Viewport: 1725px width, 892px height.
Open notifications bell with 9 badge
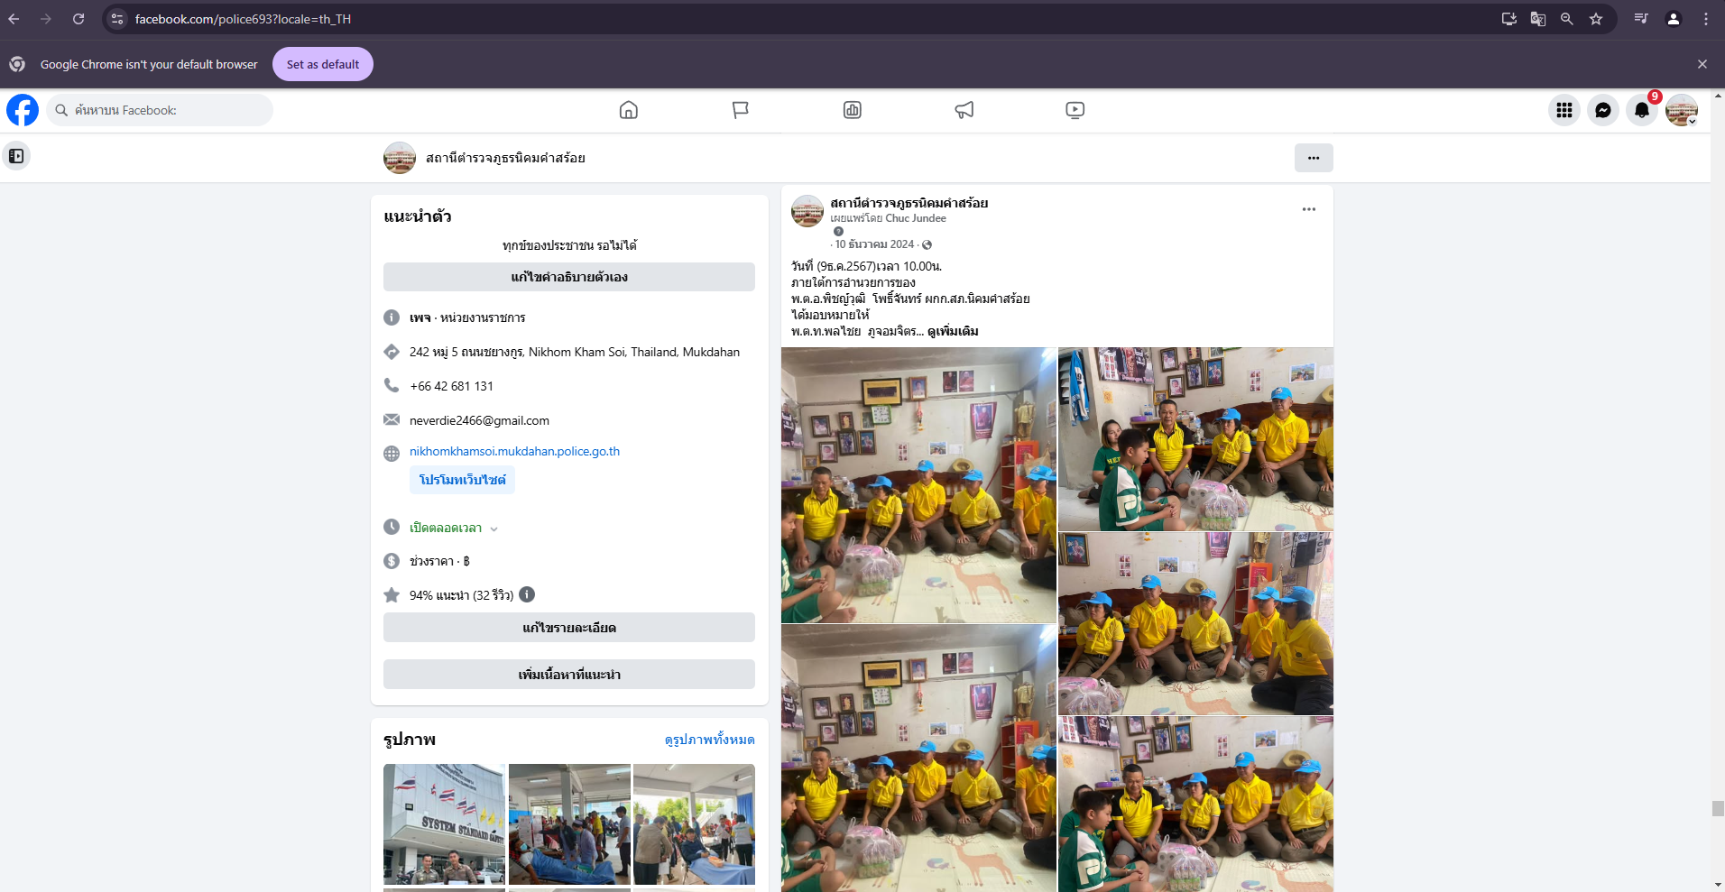point(1641,110)
